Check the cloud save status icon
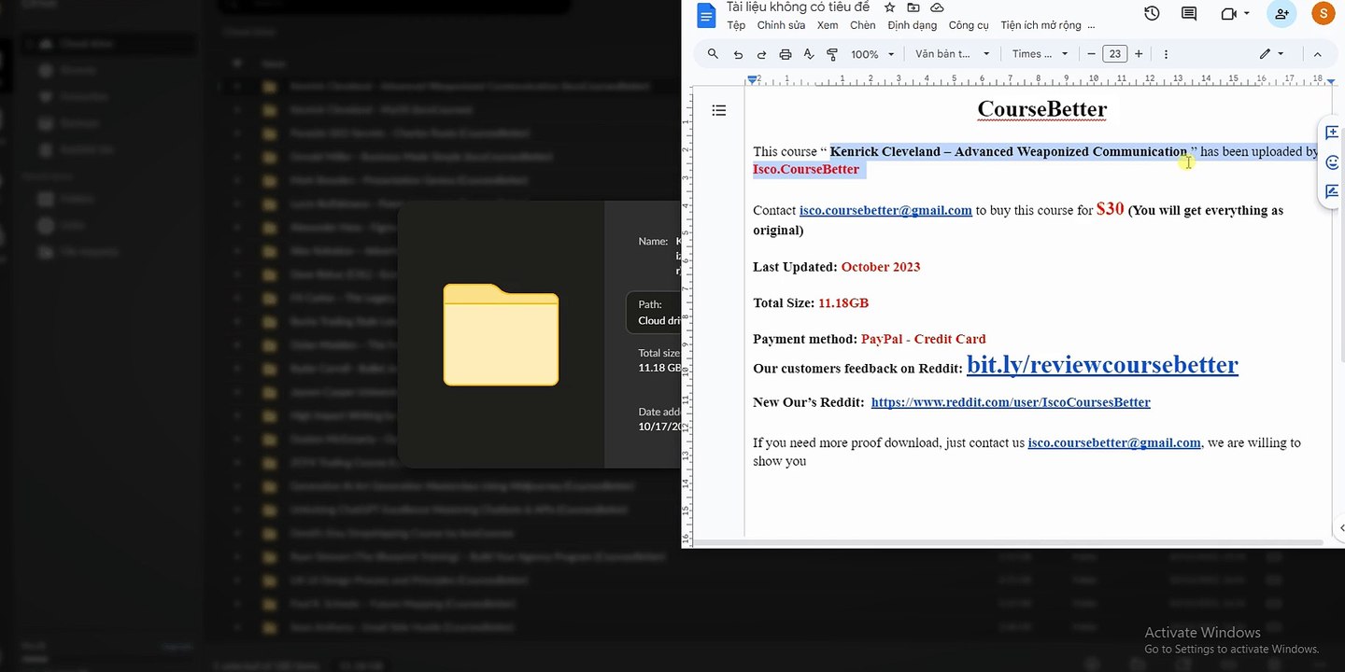The height and width of the screenshot is (672, 1345). (x=937, y=7)
